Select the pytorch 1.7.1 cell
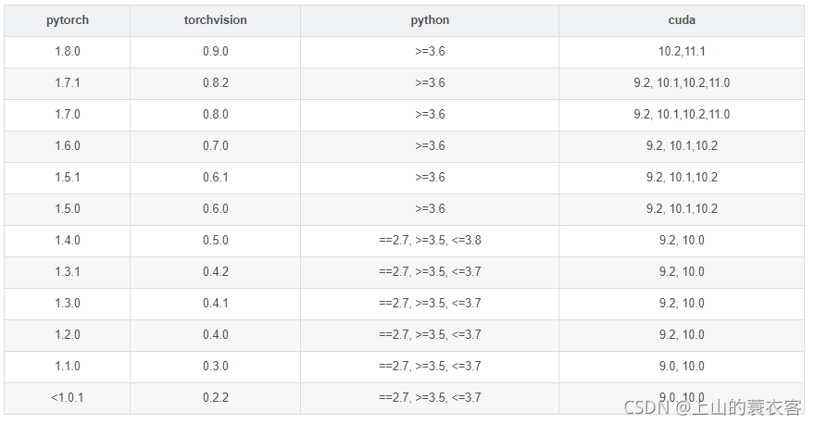815x424 pixels. pos(68,83)
